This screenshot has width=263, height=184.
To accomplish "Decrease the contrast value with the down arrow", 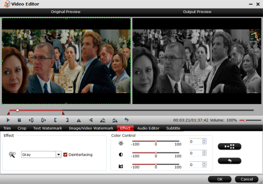I will (x=204, y=154).
